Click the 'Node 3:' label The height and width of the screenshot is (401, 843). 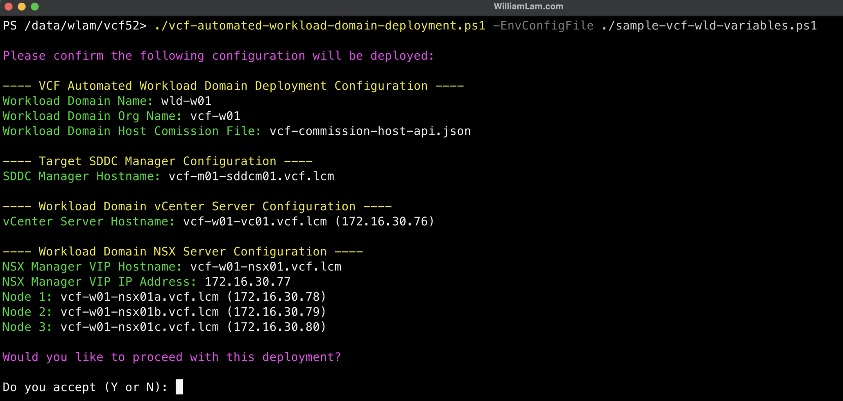tap(27, 327)
